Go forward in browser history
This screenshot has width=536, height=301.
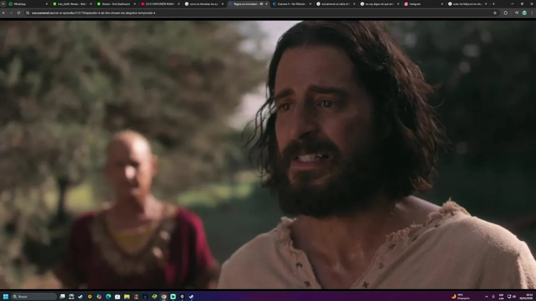click(x=11, y=13)
